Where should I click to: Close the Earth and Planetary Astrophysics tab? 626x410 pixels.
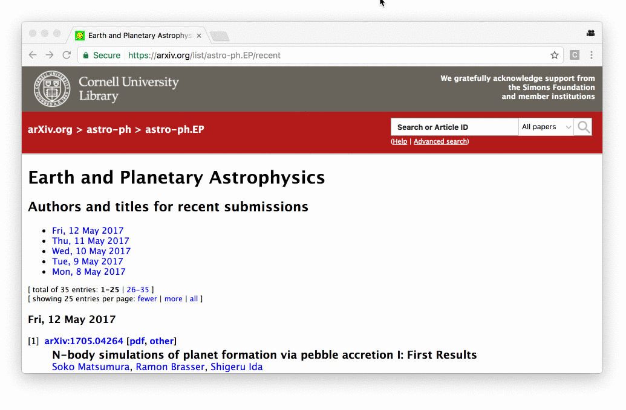pos(199,36)
